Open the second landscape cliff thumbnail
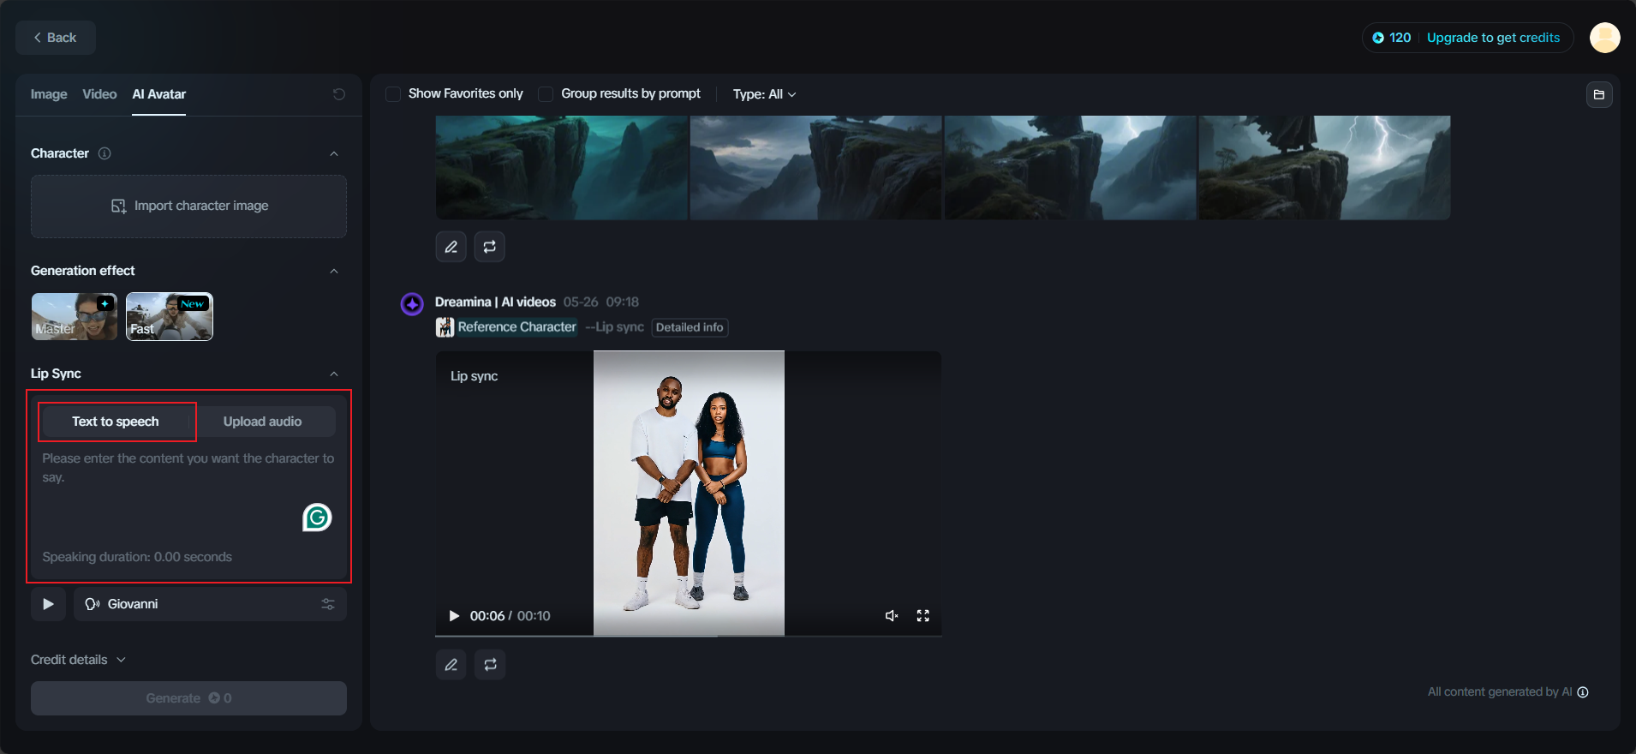Viewport: 1636px width, 754px height. click(815, 168)
